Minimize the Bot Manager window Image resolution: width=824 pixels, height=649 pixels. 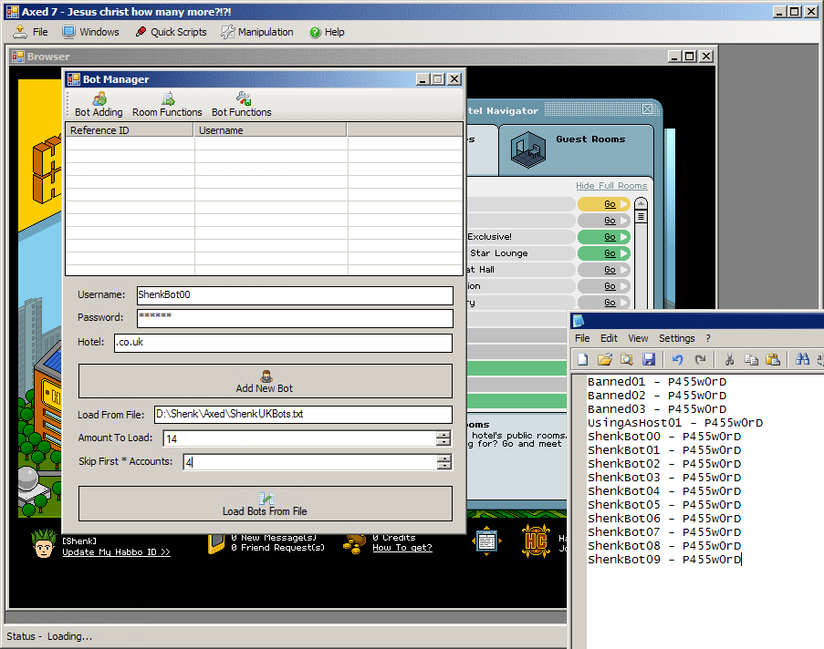(423, 79)
